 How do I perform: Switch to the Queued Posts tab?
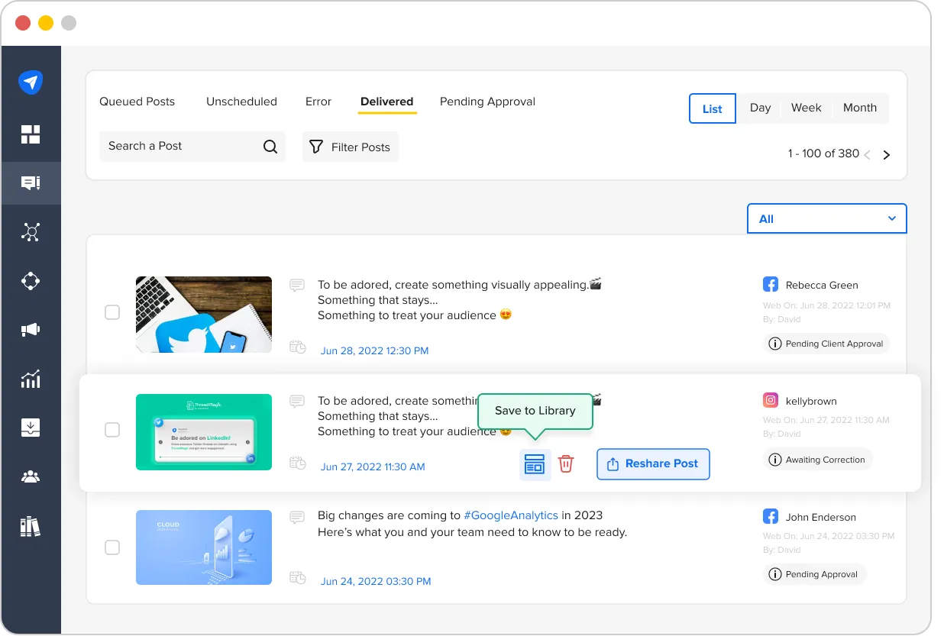[x=137, y=102]
